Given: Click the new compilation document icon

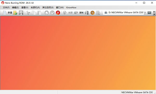Looking at the screenshot, I should (4, 13).
